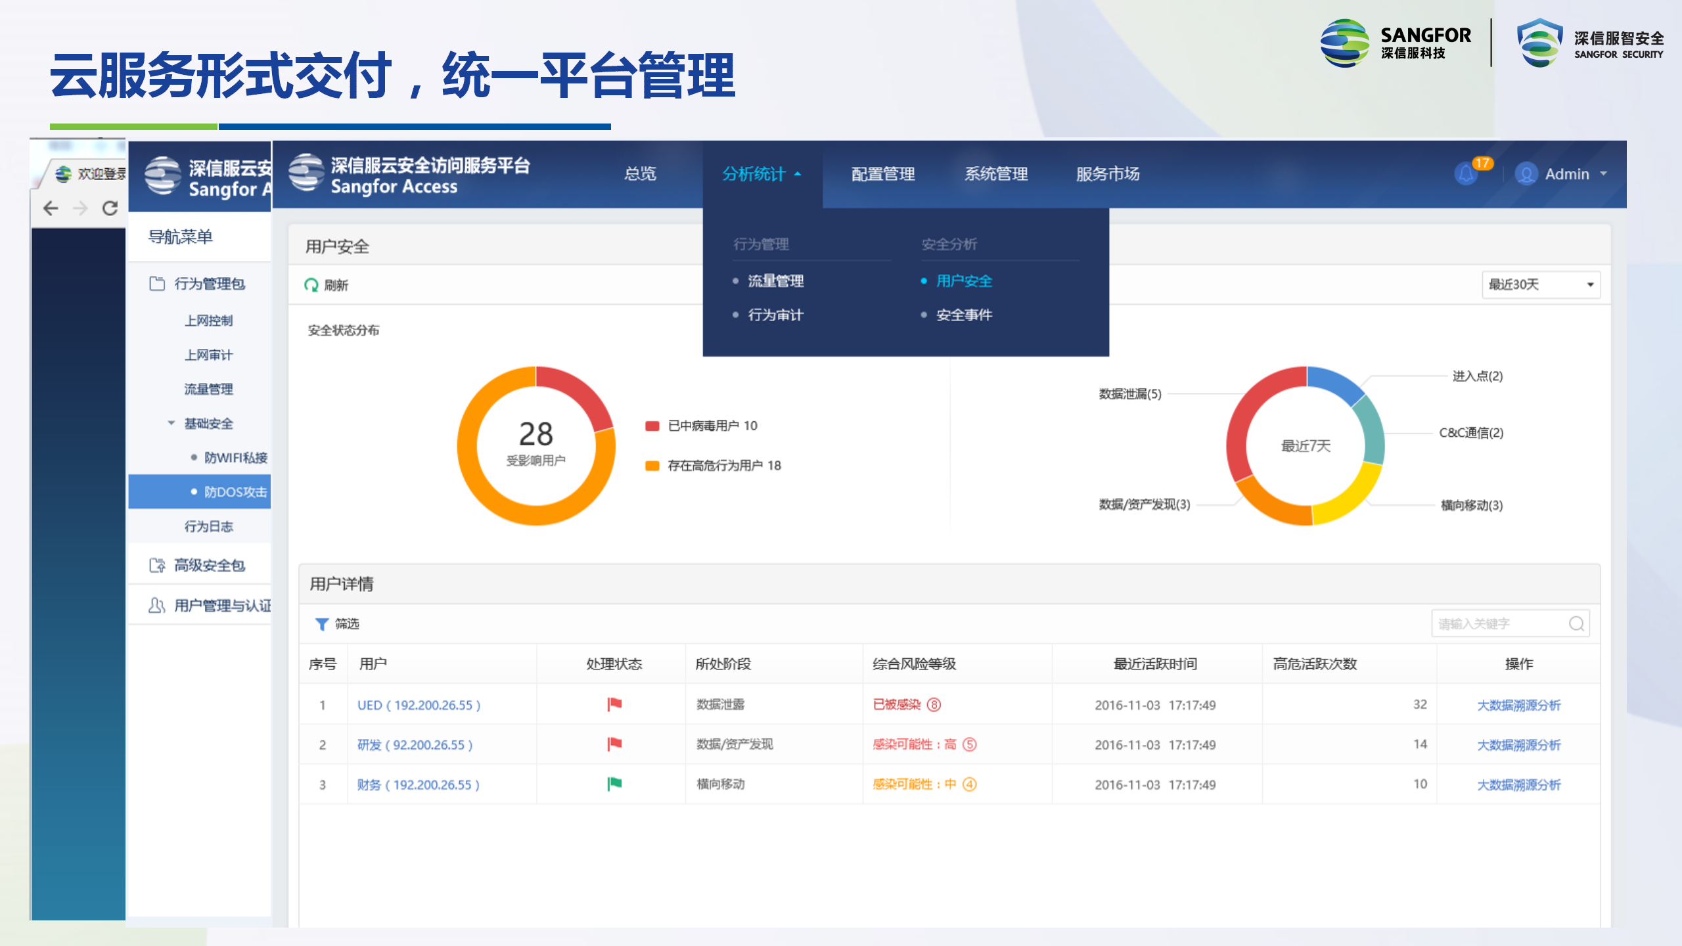
Task: Open the 最近30天 time range dropdown
Action: (1541, 284)
